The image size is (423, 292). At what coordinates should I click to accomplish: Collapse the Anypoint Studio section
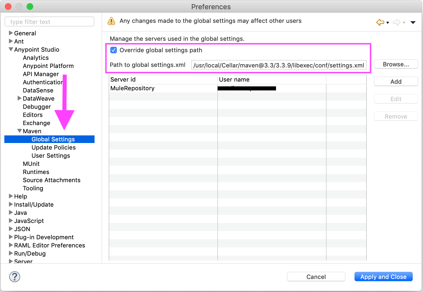(11, 49)
